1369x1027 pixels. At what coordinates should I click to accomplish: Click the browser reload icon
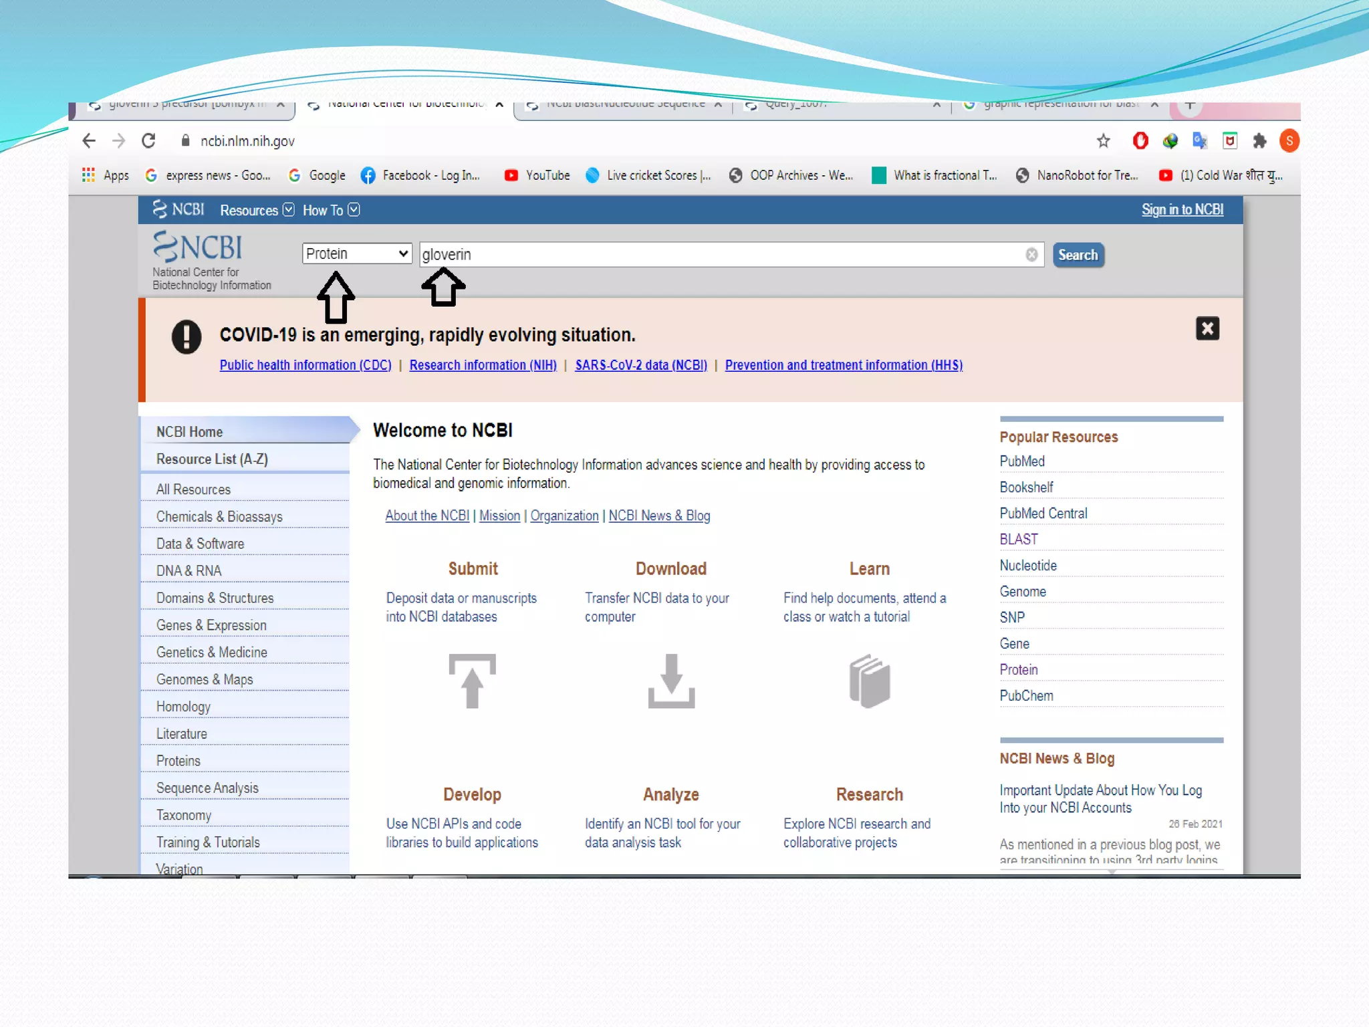148,140
